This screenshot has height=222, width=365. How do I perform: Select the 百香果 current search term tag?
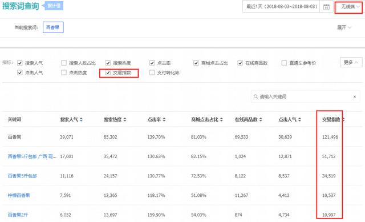(x=53, y=27)
